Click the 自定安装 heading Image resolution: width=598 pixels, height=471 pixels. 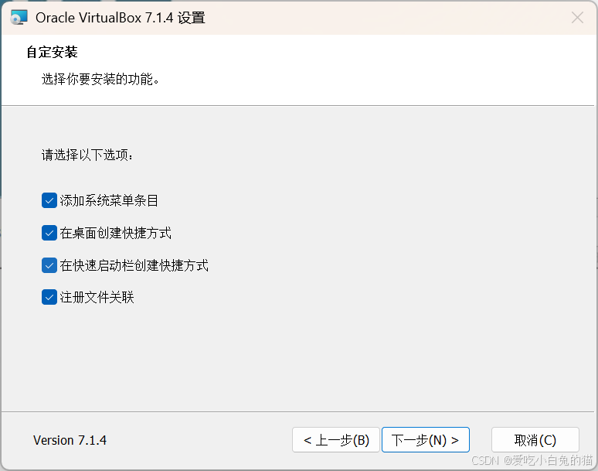pyautogui.click(x=52, y=52)
